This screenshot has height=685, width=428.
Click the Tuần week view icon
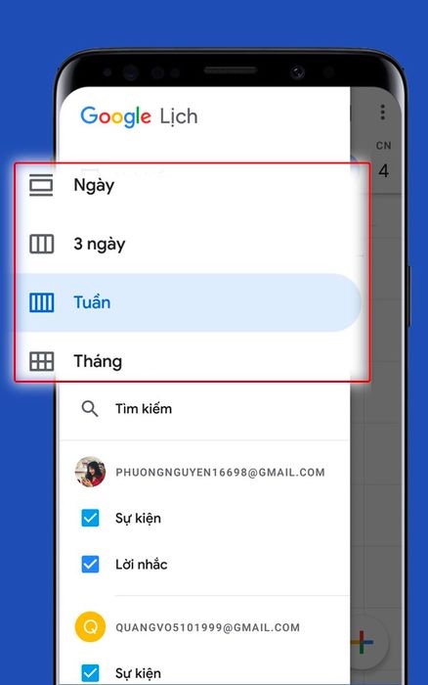click(41, 302)
